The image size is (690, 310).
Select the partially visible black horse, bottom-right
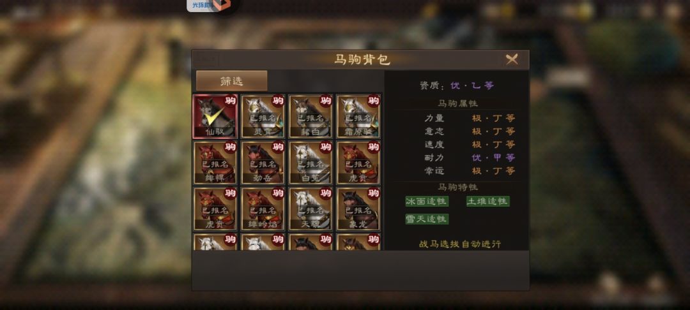[358, 242]
